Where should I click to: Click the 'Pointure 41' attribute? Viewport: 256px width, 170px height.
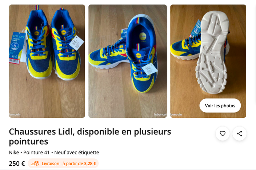coord(36,153)
